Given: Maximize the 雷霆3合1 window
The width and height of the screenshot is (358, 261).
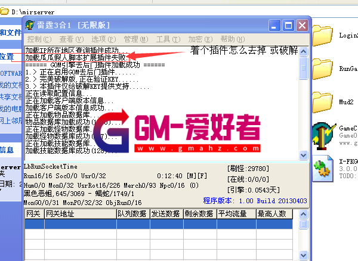Looking at the screenshot, I should [x=288, y=25].
